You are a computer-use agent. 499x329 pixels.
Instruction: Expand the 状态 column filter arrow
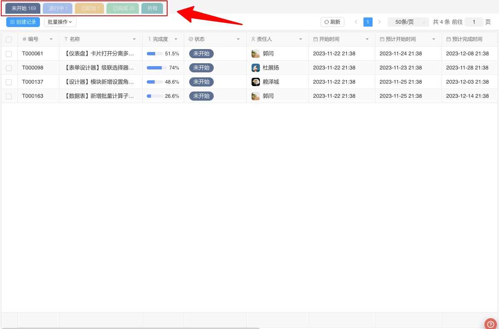(238, 39)
